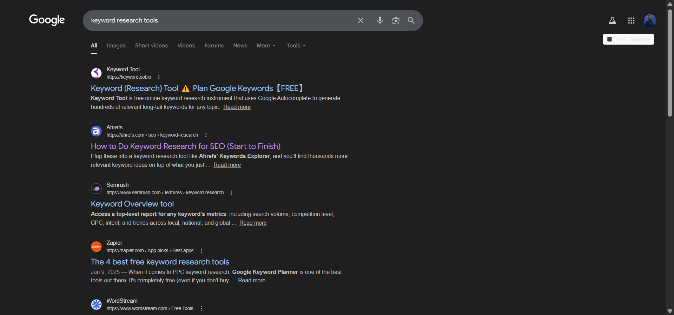Open How to Do Keyword Research link
The height and width of the screenshot is (315, 674).
(x=186, y=146)
